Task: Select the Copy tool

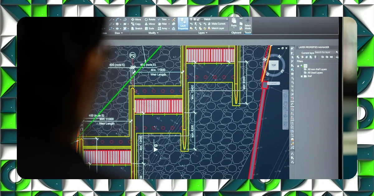Action: coord(136,24)
